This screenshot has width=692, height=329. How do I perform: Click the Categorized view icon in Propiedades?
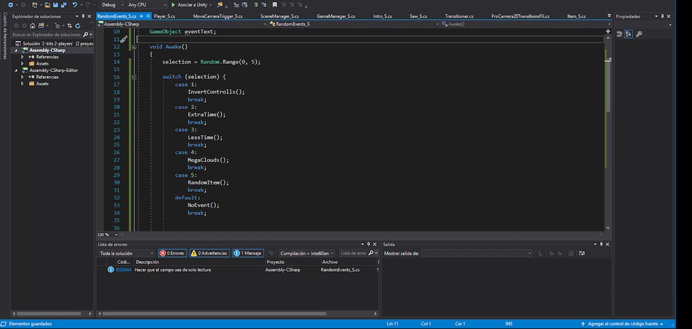tap(619, 34)
